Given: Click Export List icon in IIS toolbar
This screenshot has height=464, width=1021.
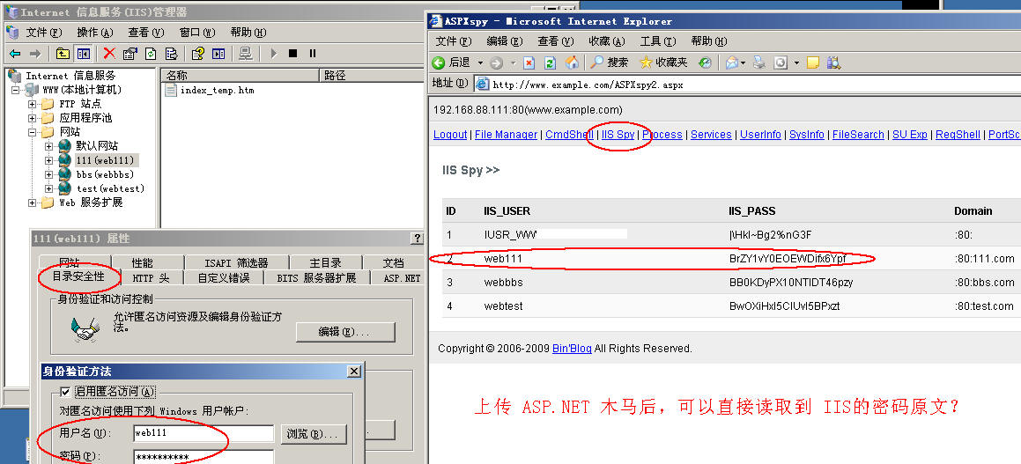Looking at the screenshot, I should (x=171, y=54).
